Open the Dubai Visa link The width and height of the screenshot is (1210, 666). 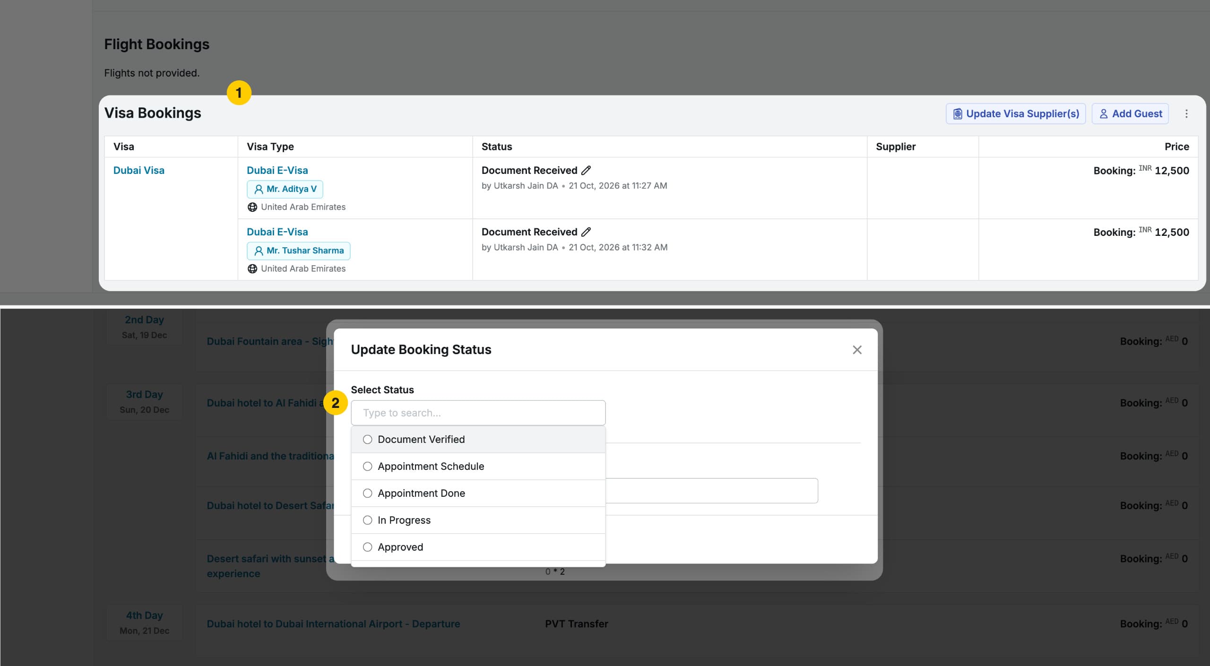(x=138, y=170)
